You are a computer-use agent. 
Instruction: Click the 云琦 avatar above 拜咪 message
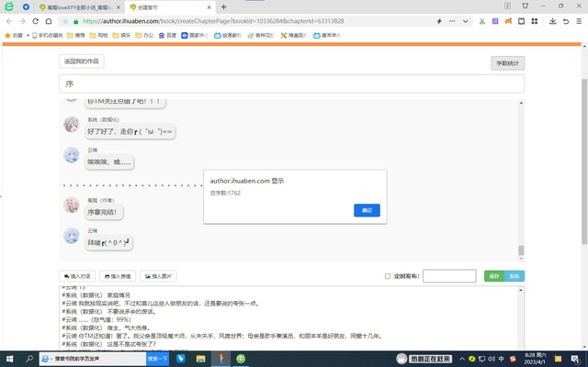[x=71, y=236]
